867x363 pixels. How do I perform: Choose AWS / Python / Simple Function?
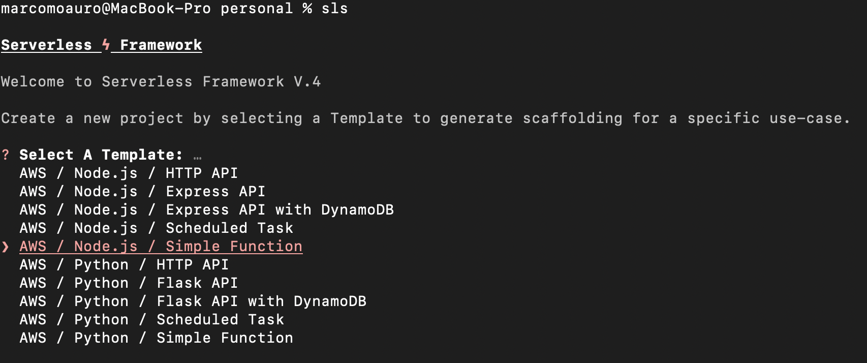click(156, 338)
